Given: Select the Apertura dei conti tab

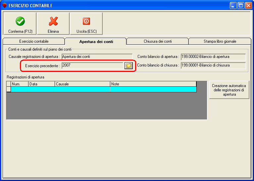Looking at the screenshot, I should coord(96,41).
